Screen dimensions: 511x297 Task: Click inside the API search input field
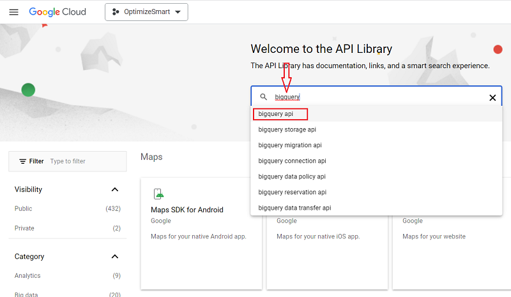point(376,97)
